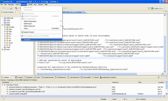Image resolution: width=168 pixels, height=101 pixels.
Task: Click the Open Perspective icon
Action: [149, 8]
